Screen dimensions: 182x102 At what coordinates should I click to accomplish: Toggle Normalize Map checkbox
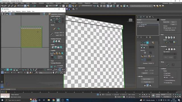click(x=164, y=83)
